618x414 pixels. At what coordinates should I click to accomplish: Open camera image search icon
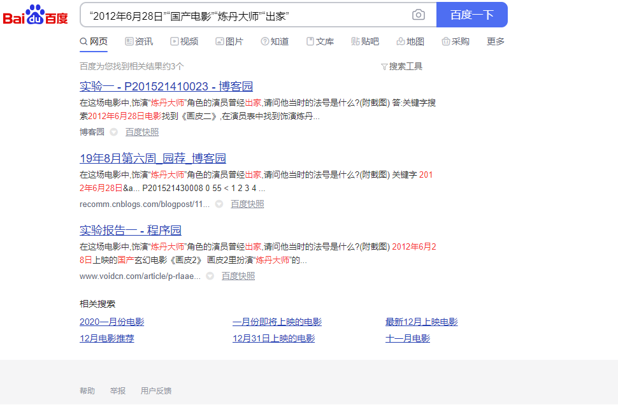tap(418, 15)
